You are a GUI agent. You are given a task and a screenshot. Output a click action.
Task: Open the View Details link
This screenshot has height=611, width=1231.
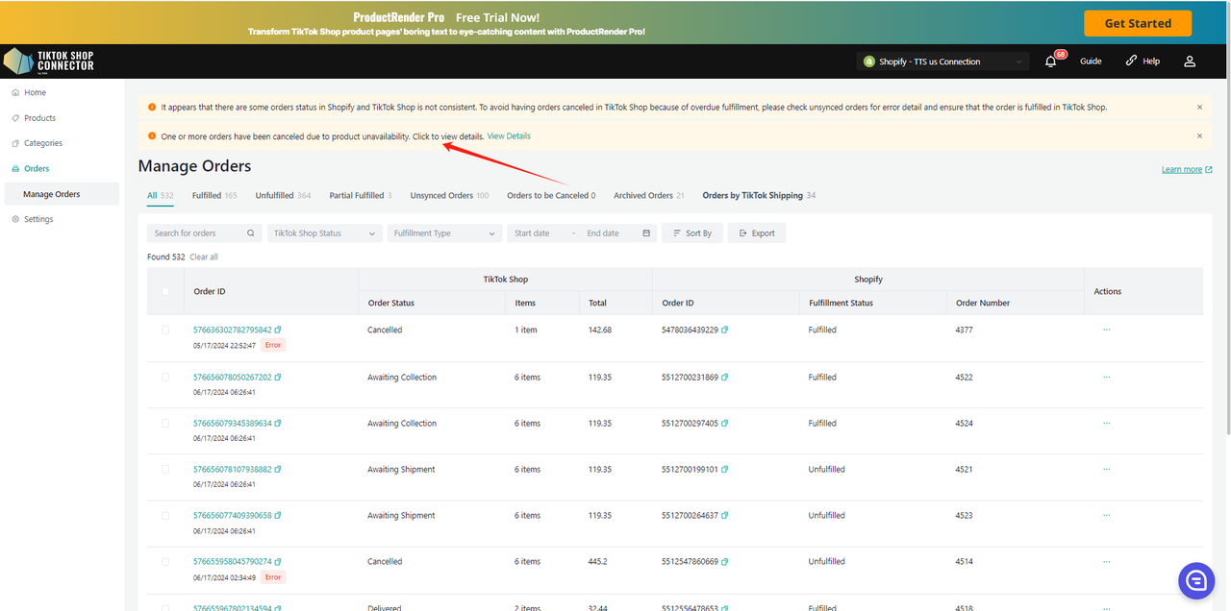509,136
